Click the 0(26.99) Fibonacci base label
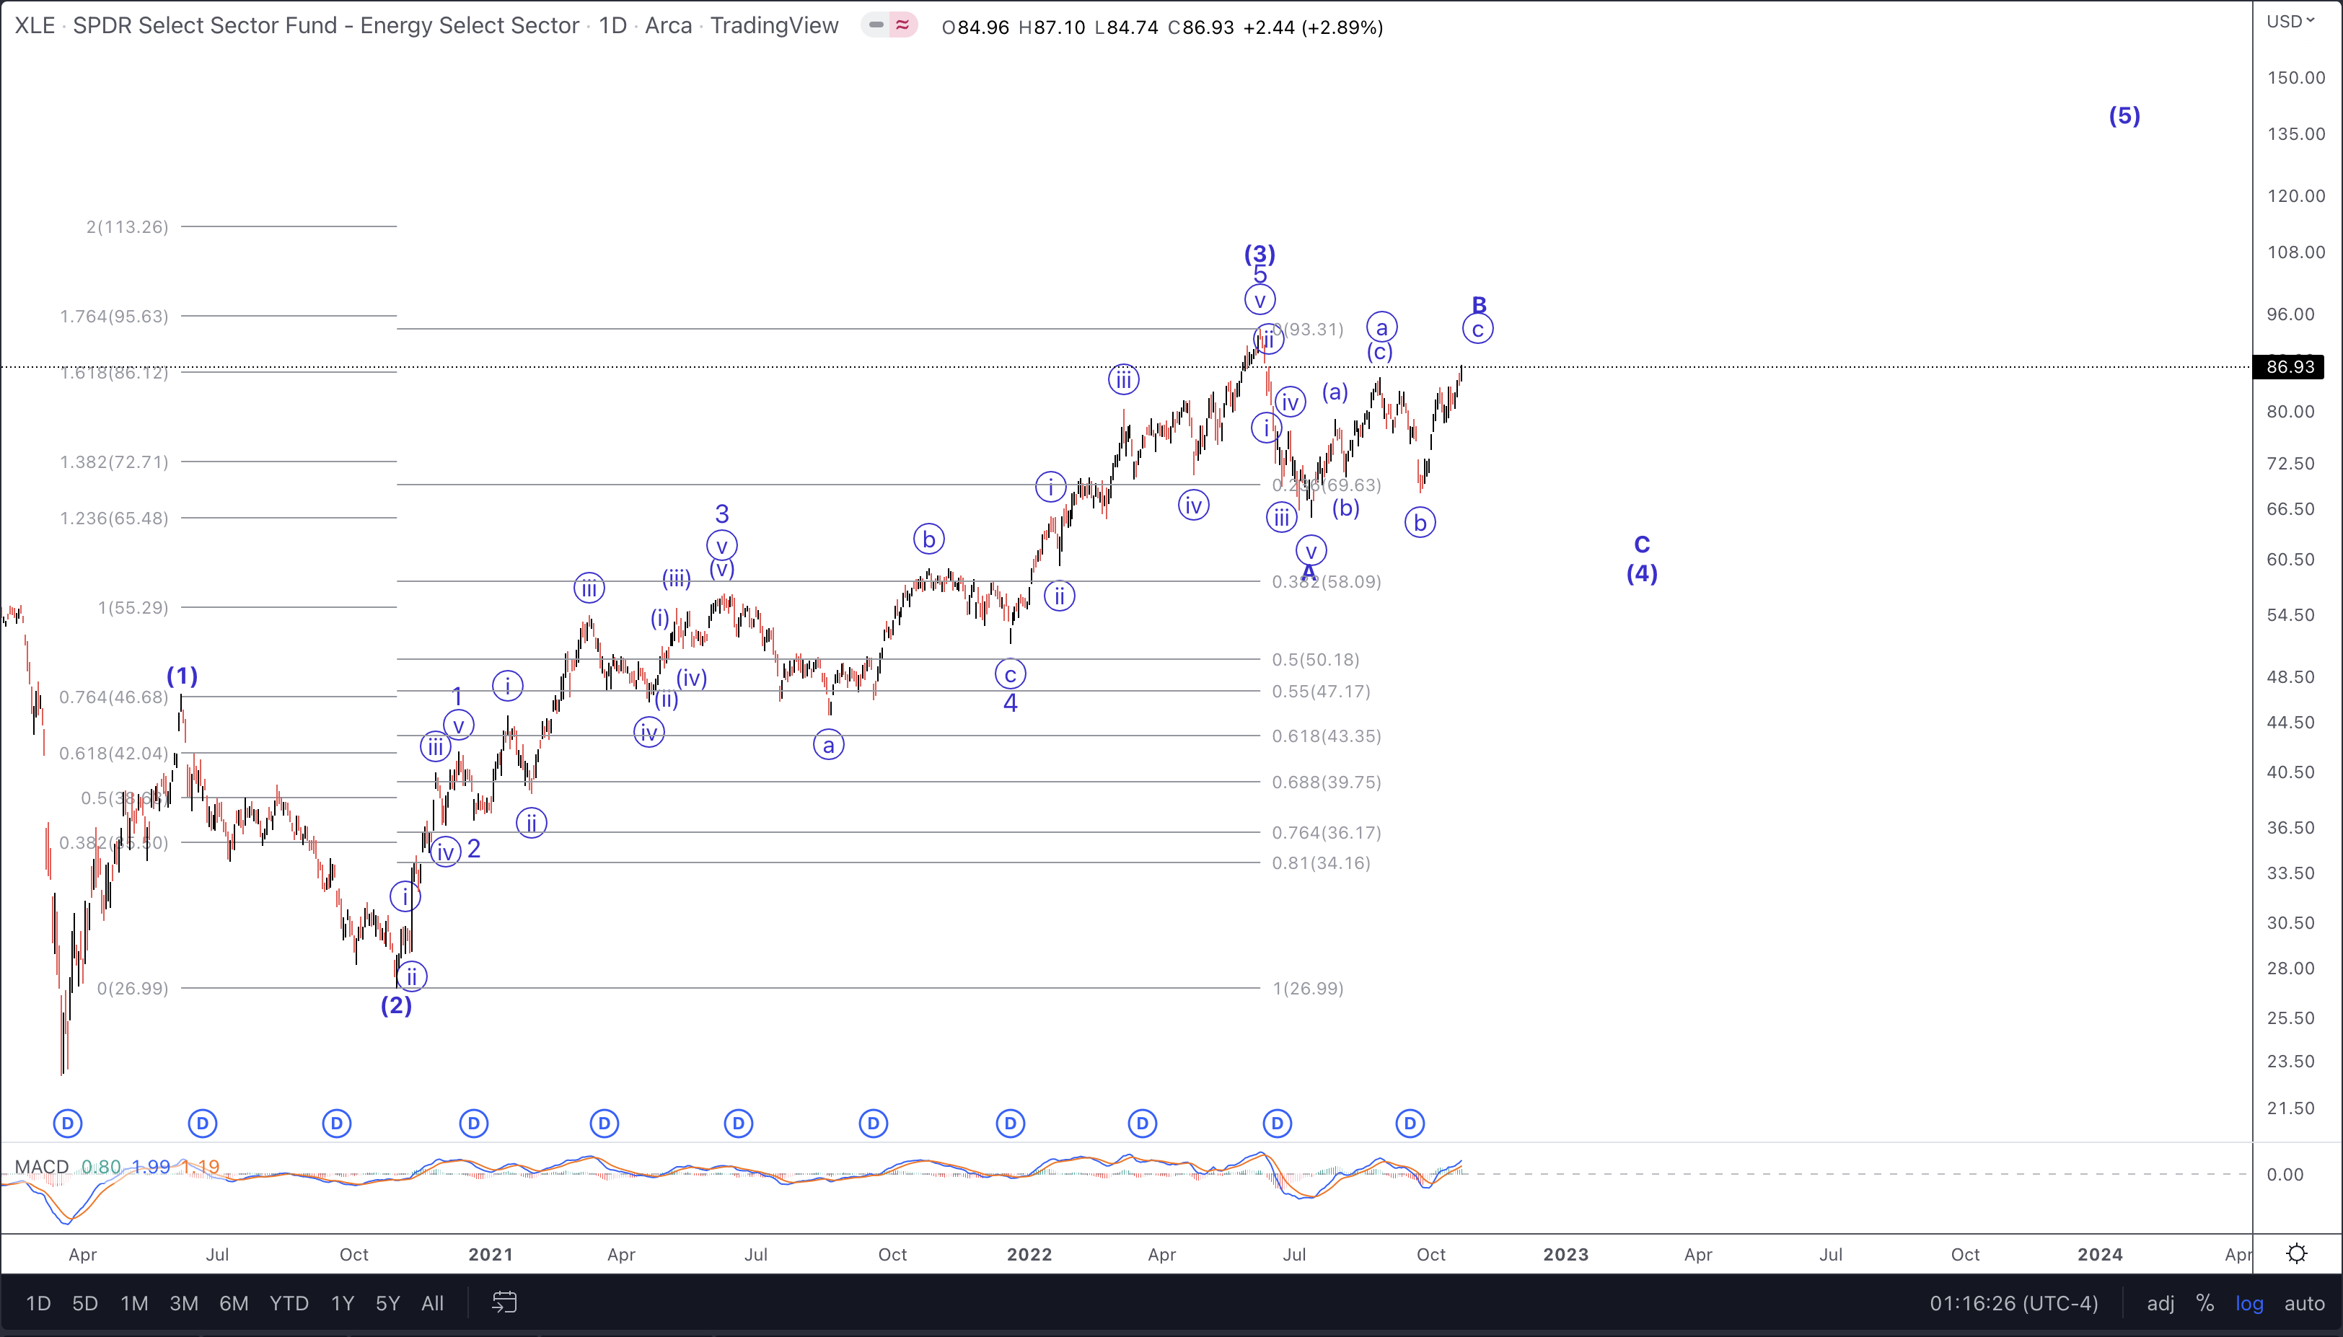Image resolution: width=2343 pixels, height=1337 pixels. [133, 989]
